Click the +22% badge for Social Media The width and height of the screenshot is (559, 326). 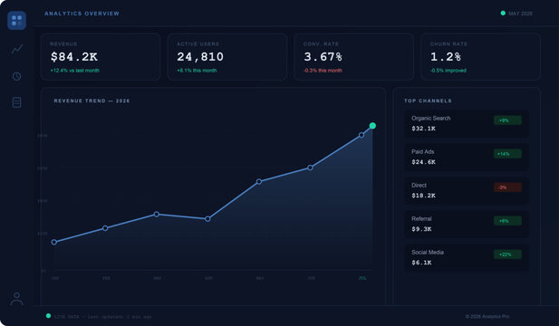(507, 254)
